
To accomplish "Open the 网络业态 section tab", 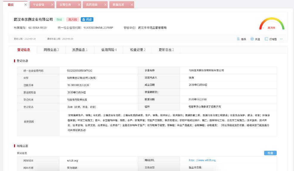I will [51, 50].
